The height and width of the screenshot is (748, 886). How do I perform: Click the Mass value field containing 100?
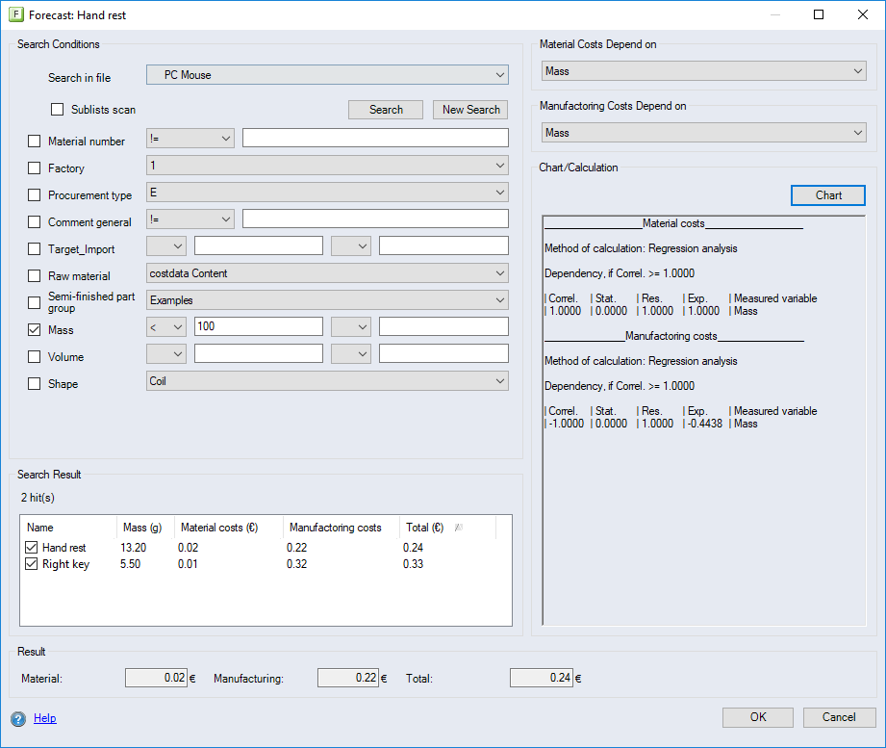point(258,327)
